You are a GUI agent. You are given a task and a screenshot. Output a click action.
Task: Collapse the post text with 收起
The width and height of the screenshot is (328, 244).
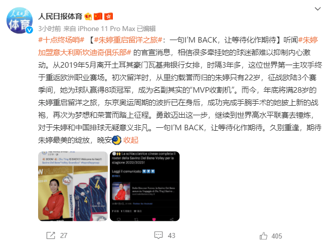pos(131,140)
